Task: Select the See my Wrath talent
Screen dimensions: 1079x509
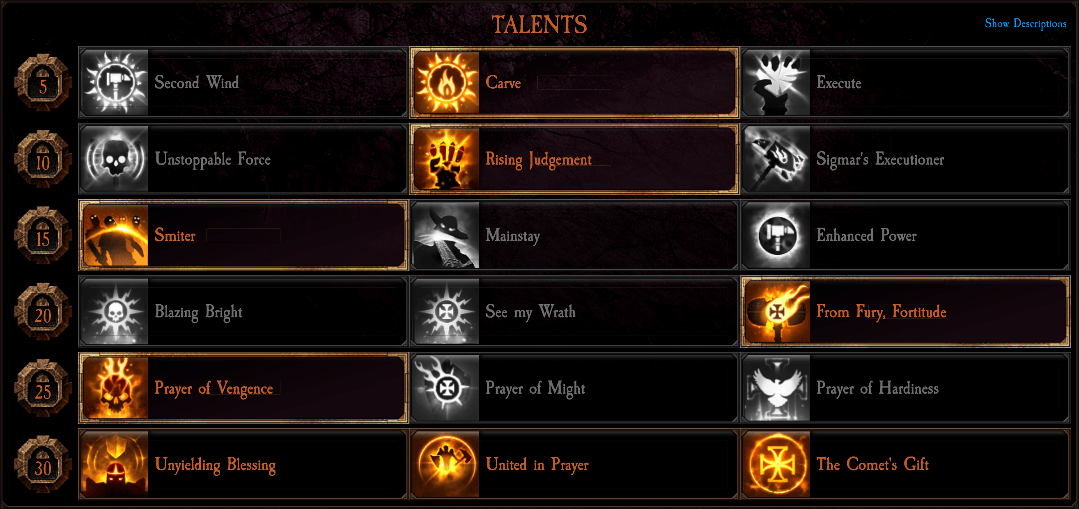Action: (574, 312)
